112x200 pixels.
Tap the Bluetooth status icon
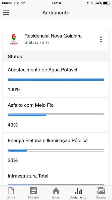coord(92,3)
